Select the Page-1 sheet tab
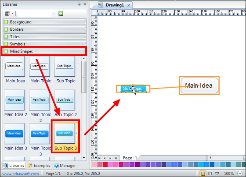The height and width of the screenshot is (177, 246). (x=130, y=158)
